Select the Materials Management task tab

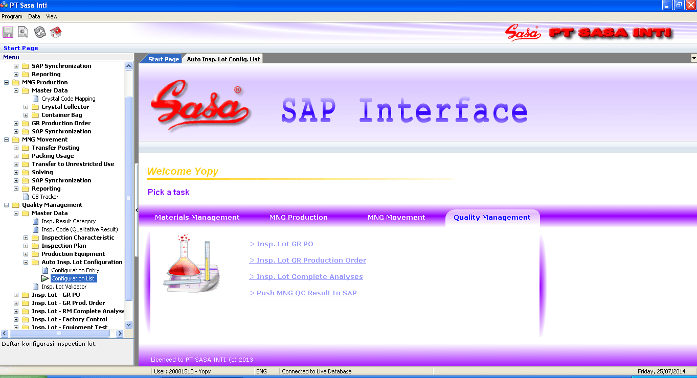click(x=197, y=217)
